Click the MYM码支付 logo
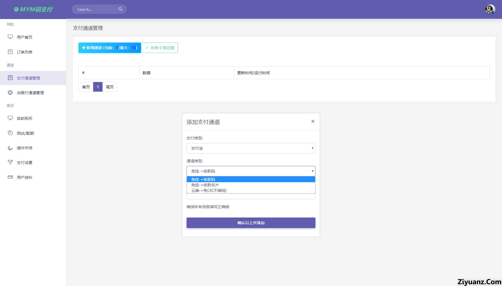502x286 pixels. [x=33, y=9]
